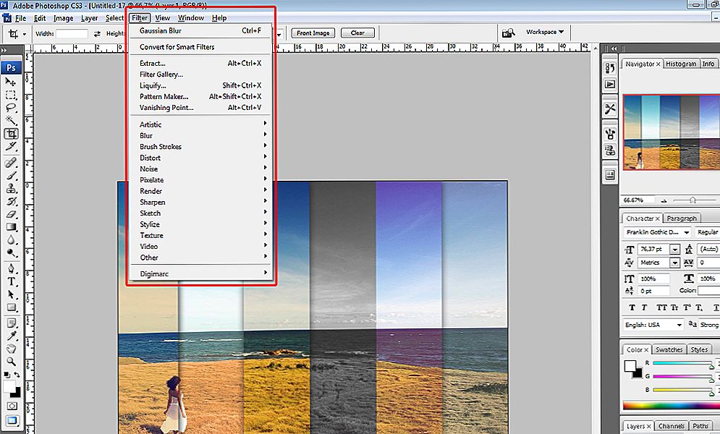
Task: Select the Blur tool
Action: click(x=11, y=240)
